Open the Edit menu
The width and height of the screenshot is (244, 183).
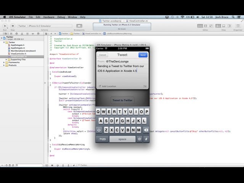pos(38,17)
